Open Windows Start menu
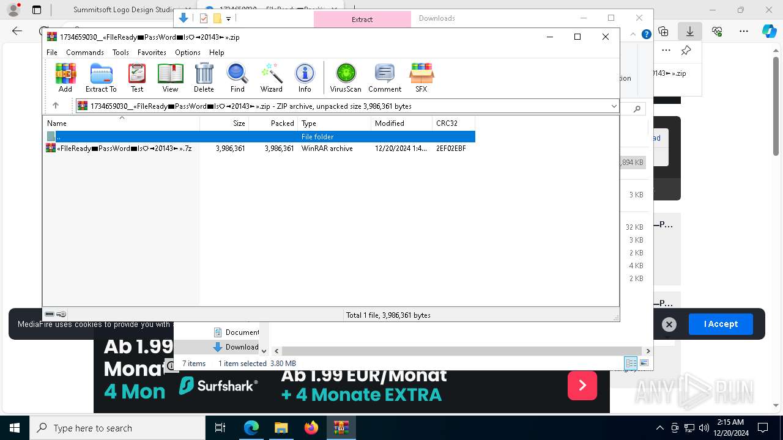Image resolution: width=783 pixels, height=440 pixels. tap(14, 428)
